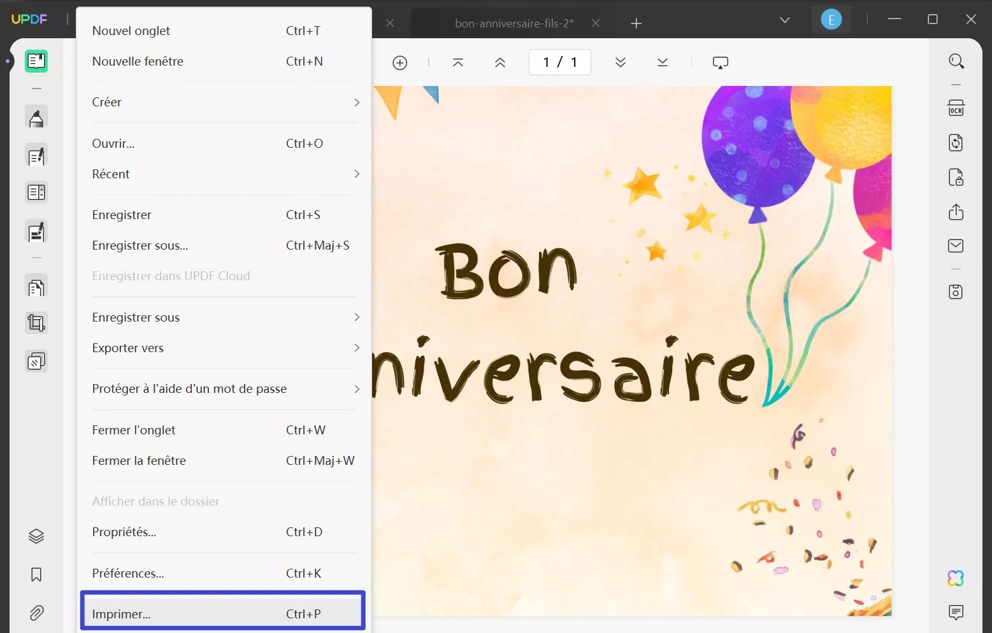This screenshot has height=633, width=992.
Task: Launch the UPDF AI assistant
Action: [956, 578]
